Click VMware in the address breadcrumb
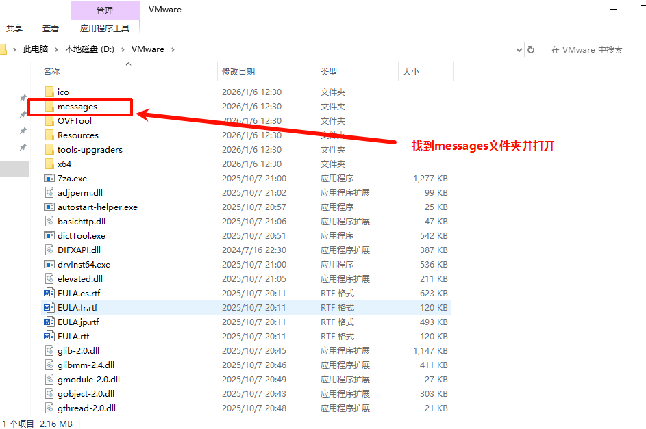This screenshot has height=429, width=646. [148, 49]
